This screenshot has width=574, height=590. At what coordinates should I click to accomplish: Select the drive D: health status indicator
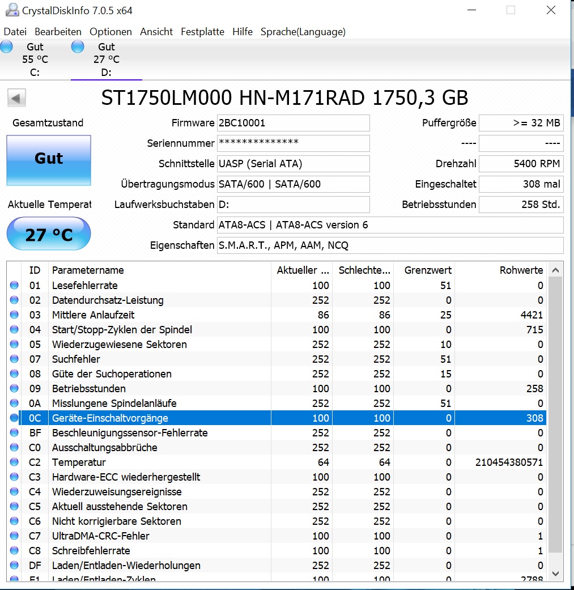click(77, 46)
